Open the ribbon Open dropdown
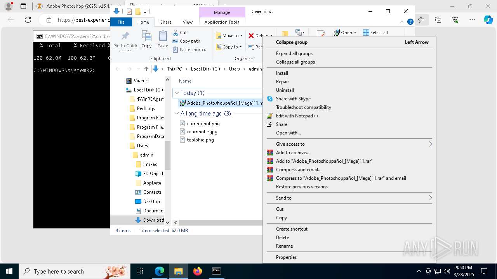Viewport: 497px width, 279px height. tap(345, 33)
